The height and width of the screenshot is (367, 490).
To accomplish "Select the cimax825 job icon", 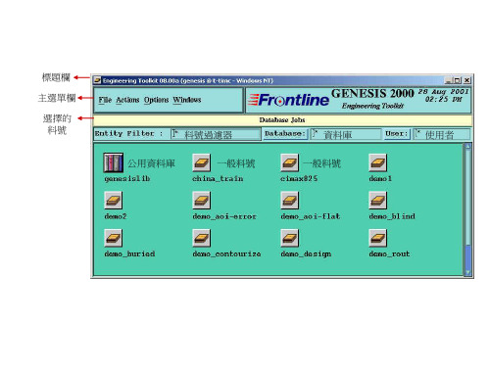I will [x=290, y=162].
